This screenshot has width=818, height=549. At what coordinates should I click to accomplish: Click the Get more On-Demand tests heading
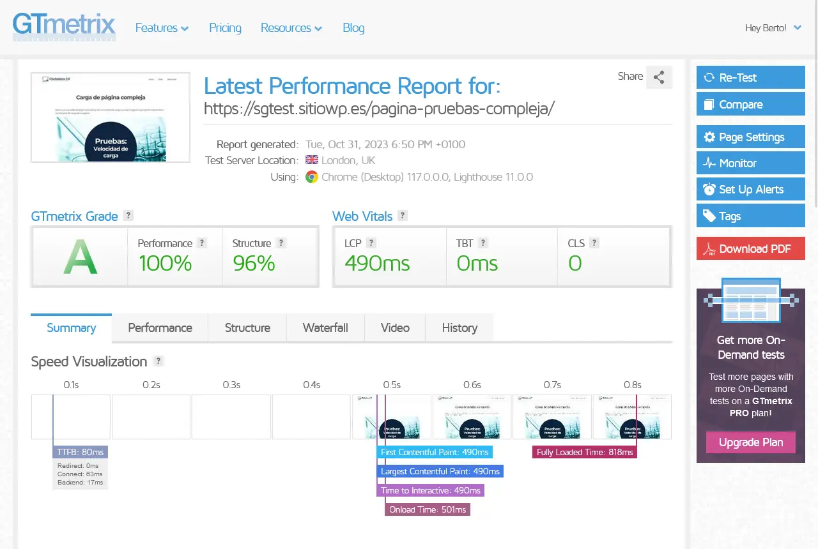[751, 347]
